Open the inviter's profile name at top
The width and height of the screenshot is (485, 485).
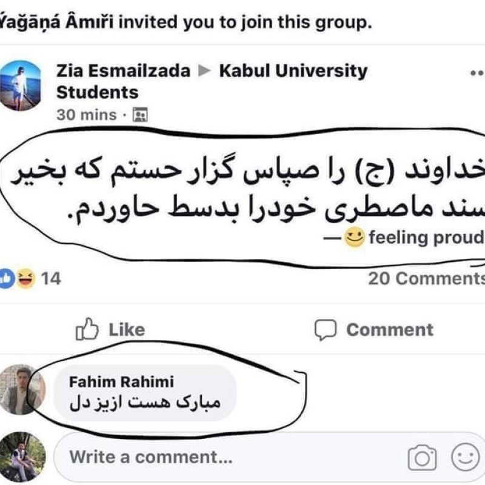point(58,23)
